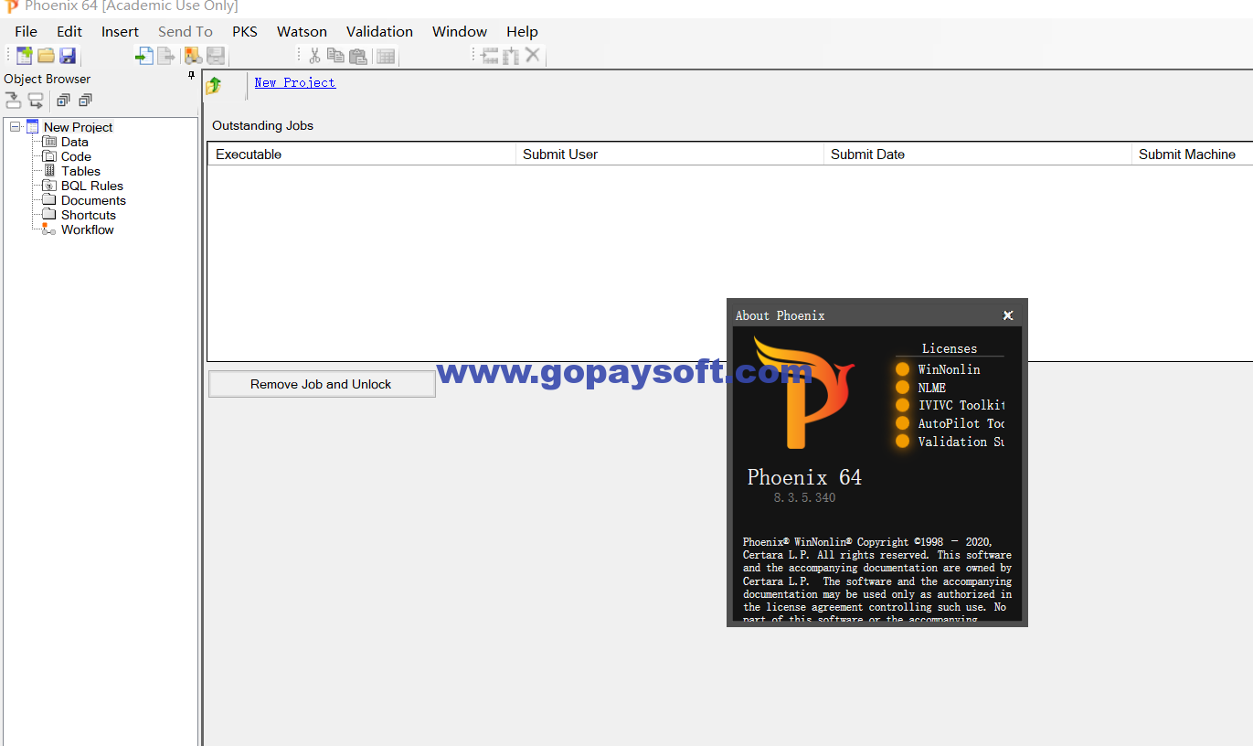The width and height of the screenshot is (1253, 746).
Task: Click the WinNonlin license indicator light
Action: pyautogui.click(x=903, y=369)
